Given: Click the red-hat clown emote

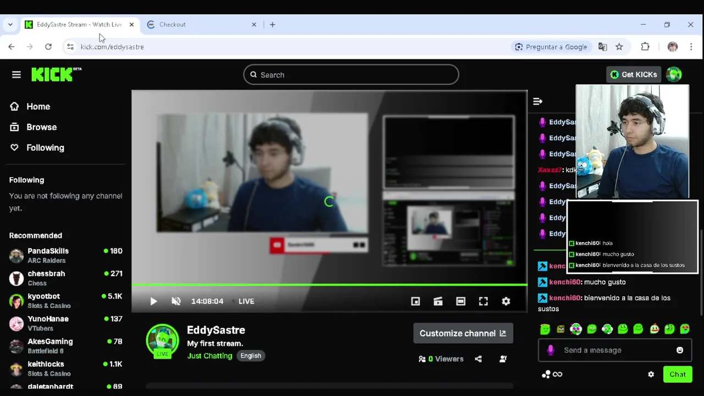Looking at the screenshot, I should tap(654, 329).
